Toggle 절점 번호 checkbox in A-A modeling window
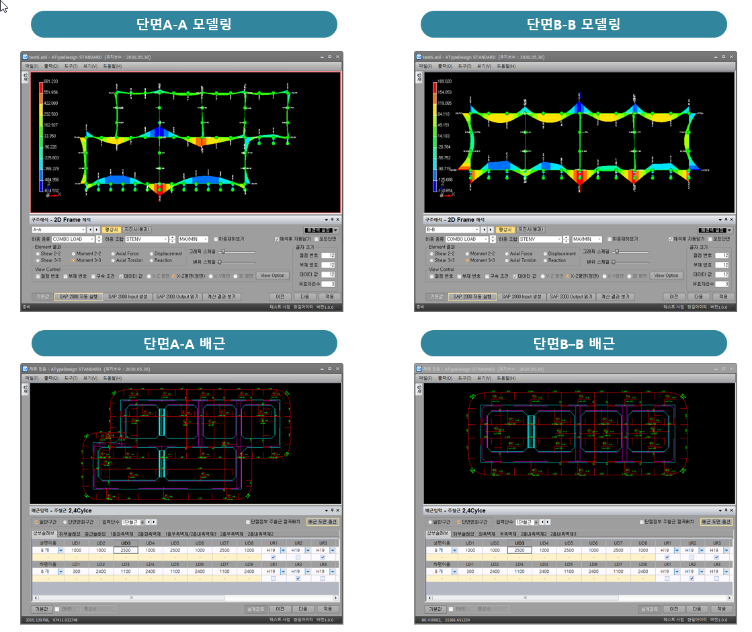 (x=38, y=276)
